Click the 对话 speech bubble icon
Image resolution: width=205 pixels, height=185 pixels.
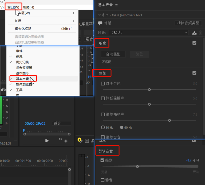coord(100,23)
